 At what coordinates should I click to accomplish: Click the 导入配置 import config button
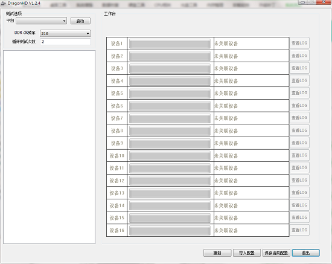[247, 253]
